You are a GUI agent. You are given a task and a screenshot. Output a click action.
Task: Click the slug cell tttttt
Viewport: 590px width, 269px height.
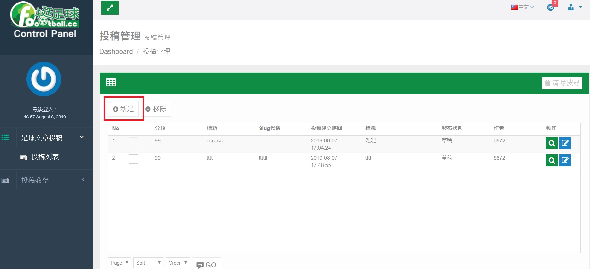point(263,158)
